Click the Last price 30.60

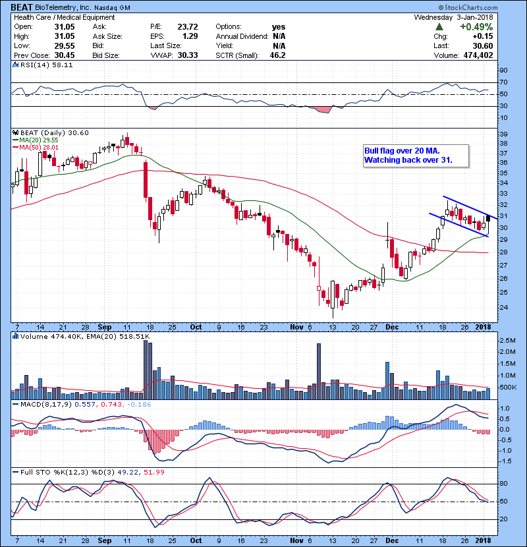tap(483, 45)
